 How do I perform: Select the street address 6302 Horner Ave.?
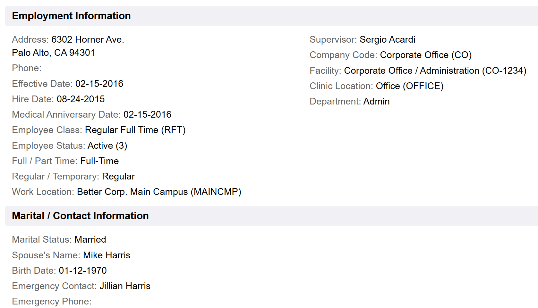(88, 39)
